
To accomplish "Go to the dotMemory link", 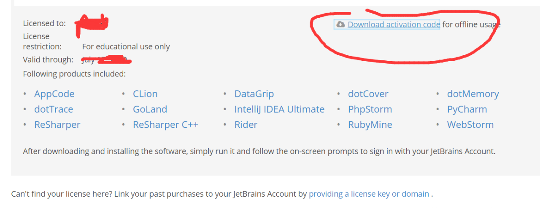I will click(473, 94).
